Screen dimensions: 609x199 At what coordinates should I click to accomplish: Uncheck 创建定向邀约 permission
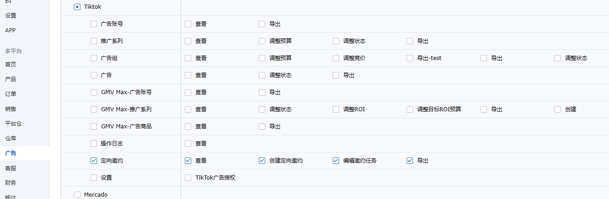(x=262, y=161)
